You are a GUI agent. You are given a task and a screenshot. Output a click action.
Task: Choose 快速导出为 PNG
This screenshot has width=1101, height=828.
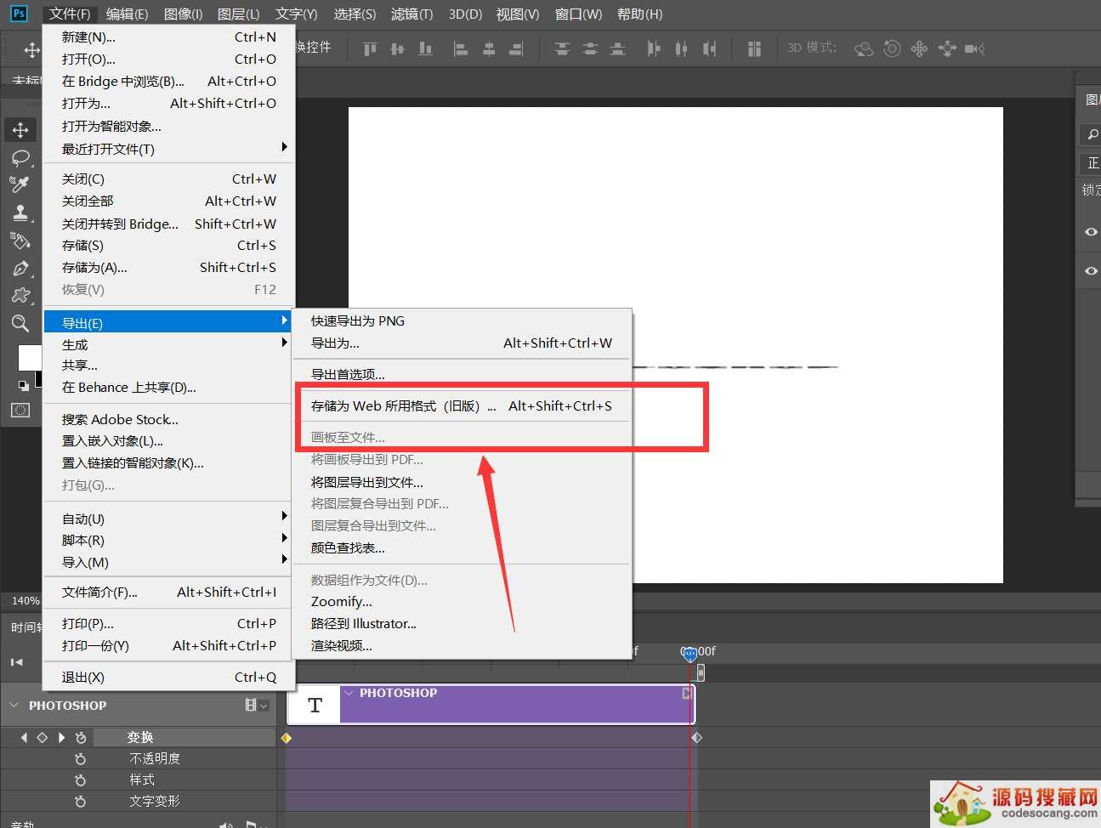tap(462, 320)
